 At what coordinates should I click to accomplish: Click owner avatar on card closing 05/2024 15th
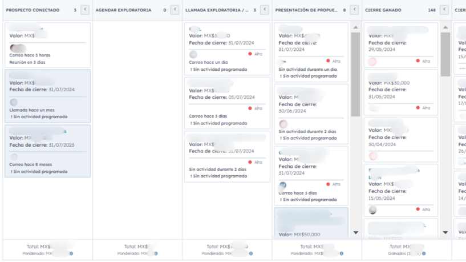tap(372, 210)
